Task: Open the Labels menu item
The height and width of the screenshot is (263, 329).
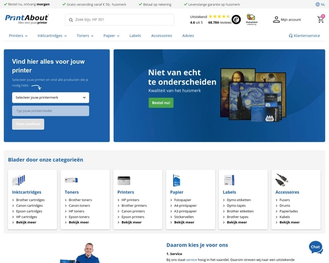Action: (x=135, y=36)
